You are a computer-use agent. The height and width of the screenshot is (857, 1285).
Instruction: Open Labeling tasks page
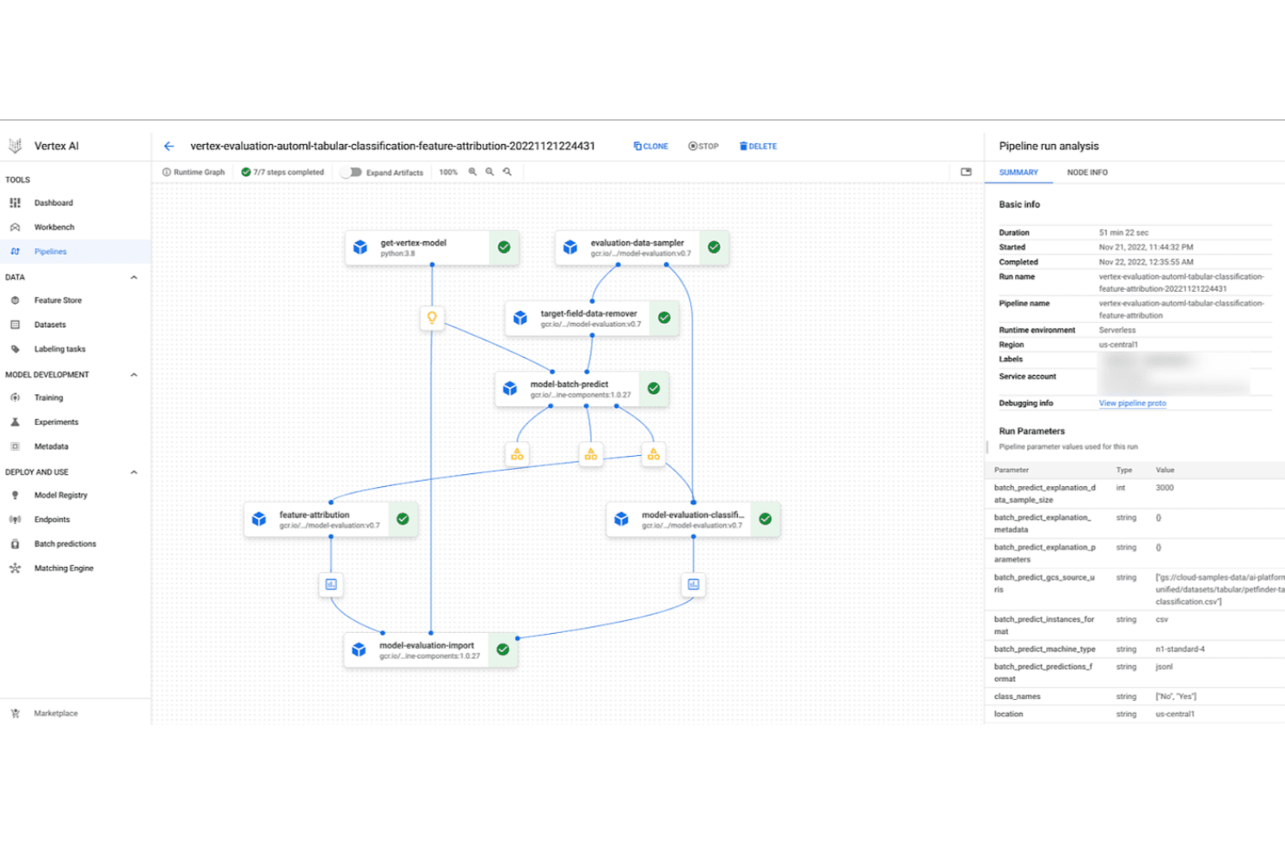click(x=60, y=348)
